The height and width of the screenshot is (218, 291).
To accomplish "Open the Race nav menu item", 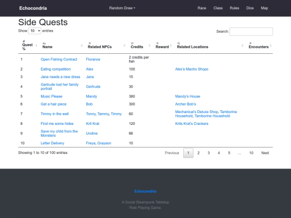I will (202, 8).
